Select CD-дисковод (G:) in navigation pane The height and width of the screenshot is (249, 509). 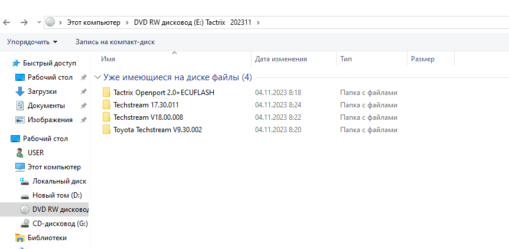(60, 224)
